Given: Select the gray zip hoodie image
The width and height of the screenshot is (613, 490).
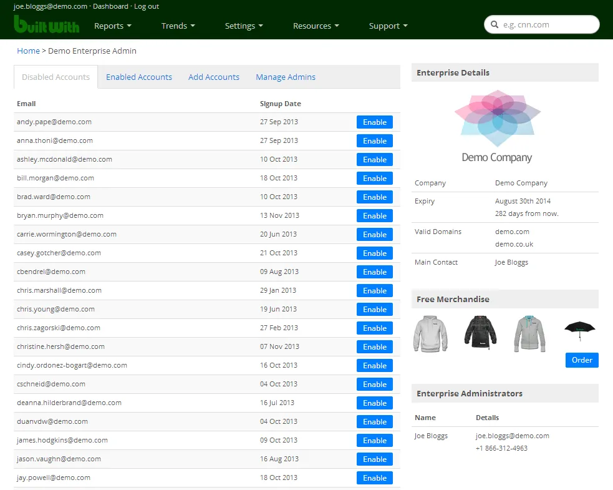Looking at the screenshot, I should (x=529, y=333).
